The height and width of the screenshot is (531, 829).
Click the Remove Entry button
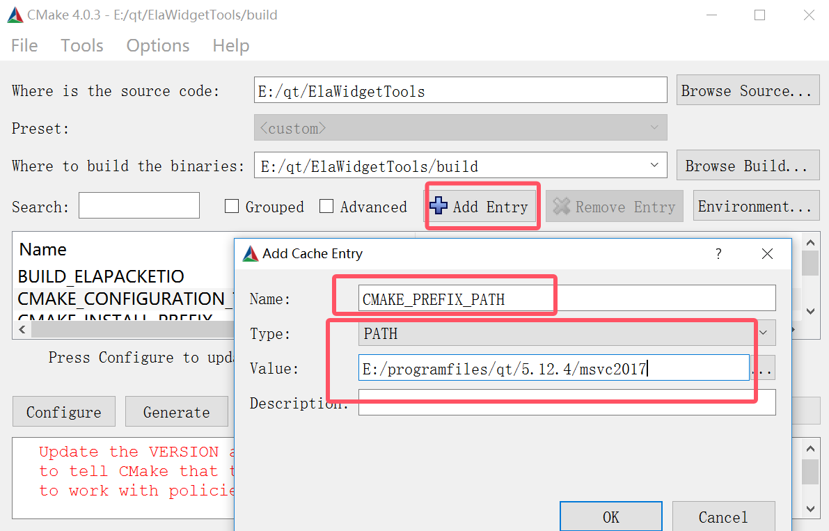pos(615,206)
